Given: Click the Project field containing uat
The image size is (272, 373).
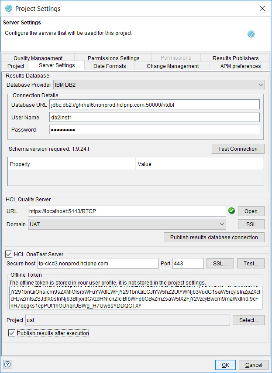Looking at the screenshot, I should coord(127,320).
